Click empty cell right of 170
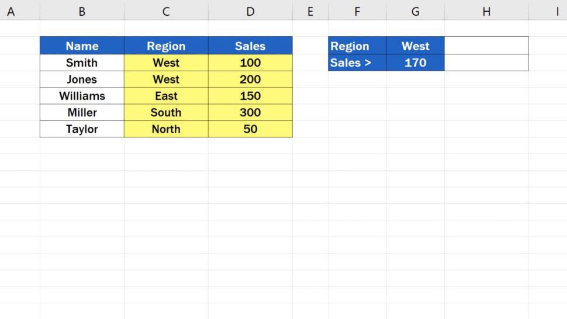The width and height of the screenshot is (567, 319). [486, 63]
